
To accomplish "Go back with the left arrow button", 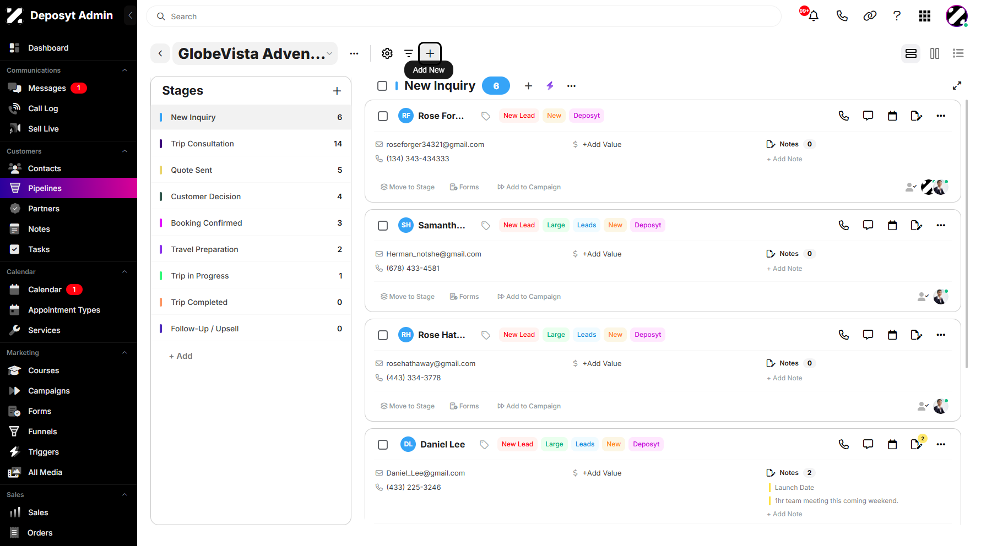I will pyautogui.click(x=160, y=53).
